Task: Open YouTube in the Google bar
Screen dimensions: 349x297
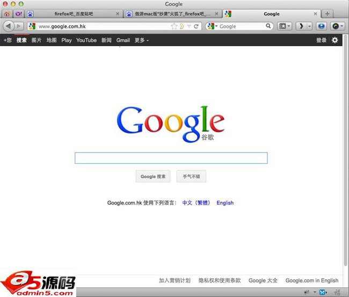Action: [x=86, y=40]
